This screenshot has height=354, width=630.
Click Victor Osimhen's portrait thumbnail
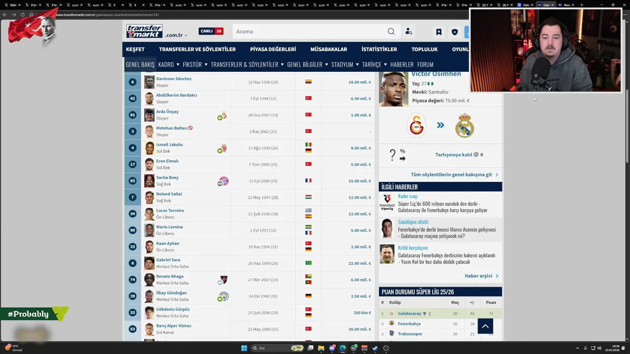point(393,88)
